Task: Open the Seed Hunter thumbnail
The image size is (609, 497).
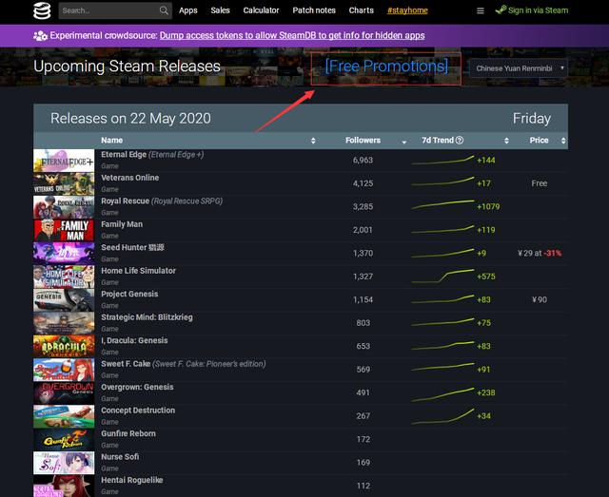Action: (64, 254)
